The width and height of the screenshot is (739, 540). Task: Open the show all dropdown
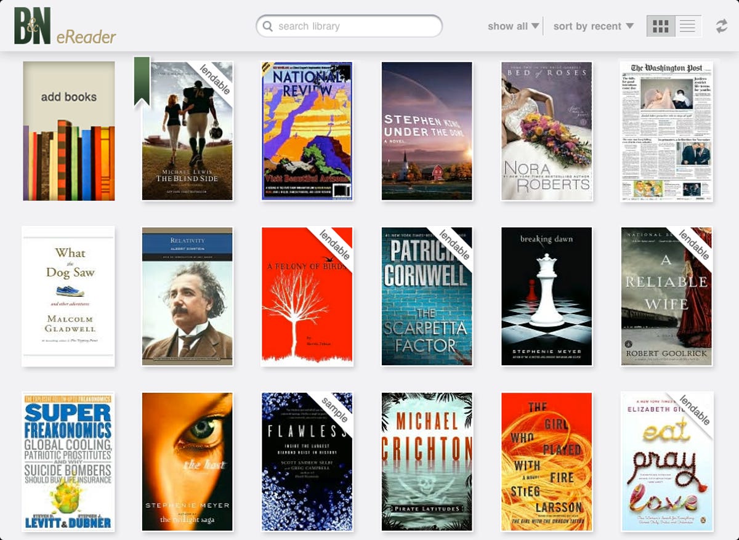coord(512,26)
